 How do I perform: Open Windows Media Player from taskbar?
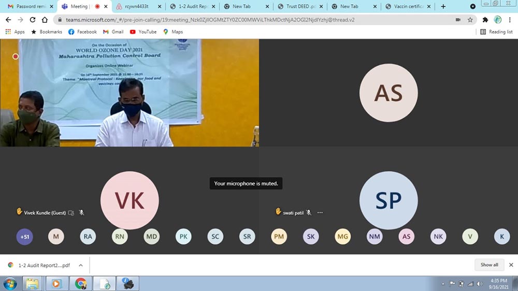coord(56,283)
